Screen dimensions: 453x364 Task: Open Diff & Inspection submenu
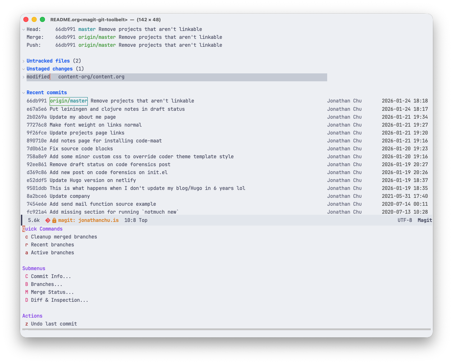click(x=59, y=300)
